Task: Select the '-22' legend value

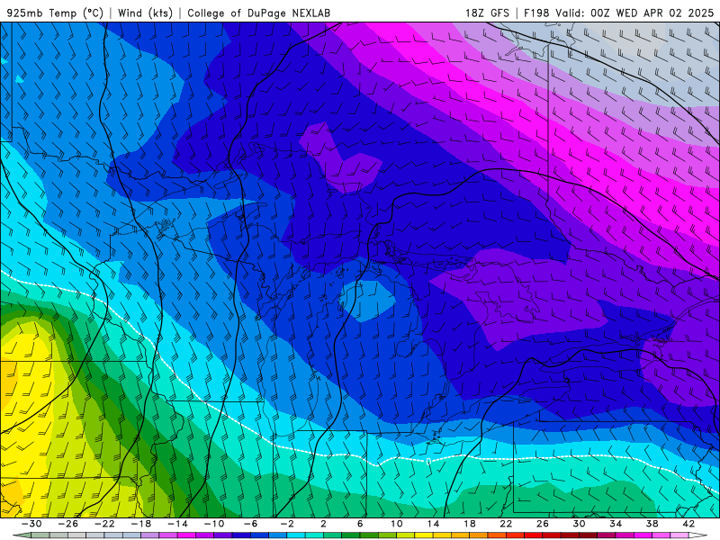Action: [x=104, y=524]
